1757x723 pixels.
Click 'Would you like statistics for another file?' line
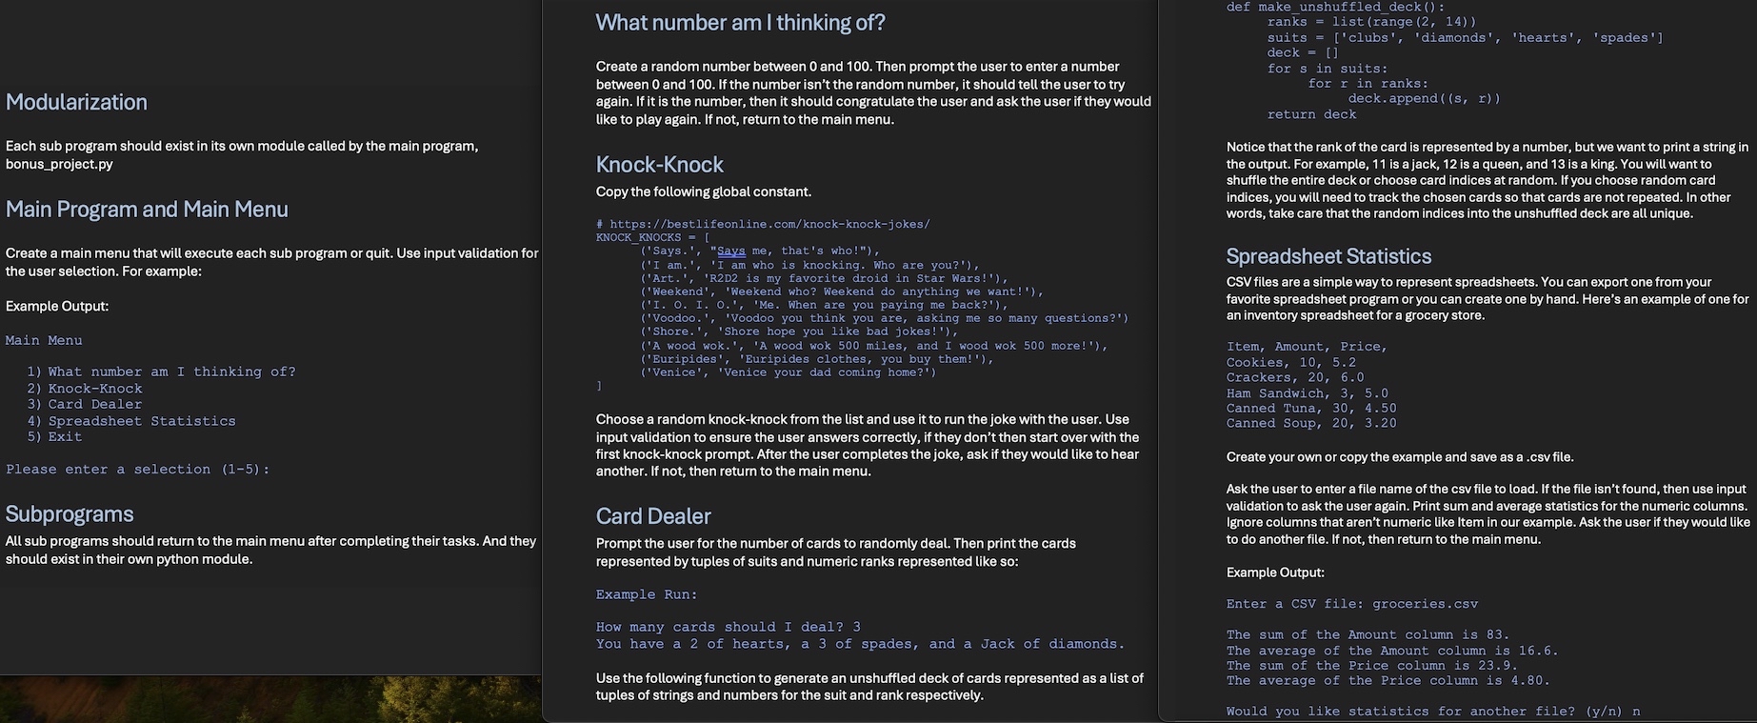pos(1433,712)
